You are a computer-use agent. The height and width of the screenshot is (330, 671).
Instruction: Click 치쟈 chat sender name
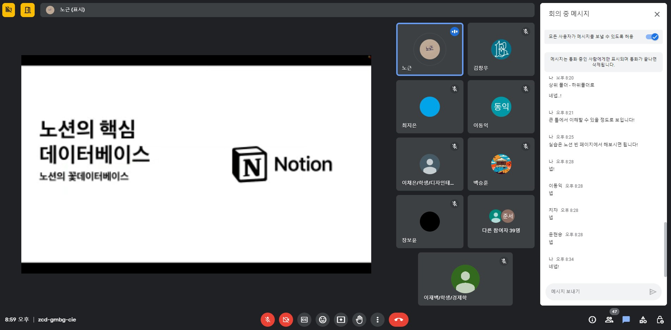[x=553, y=210]
